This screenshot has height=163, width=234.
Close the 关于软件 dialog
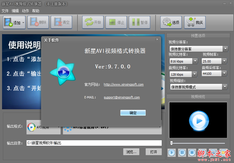[x=157, y=39]
